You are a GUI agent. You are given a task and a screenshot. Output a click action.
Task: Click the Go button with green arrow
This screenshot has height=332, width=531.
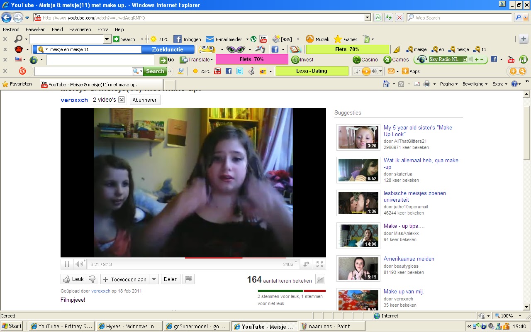[x=167, y=60]
